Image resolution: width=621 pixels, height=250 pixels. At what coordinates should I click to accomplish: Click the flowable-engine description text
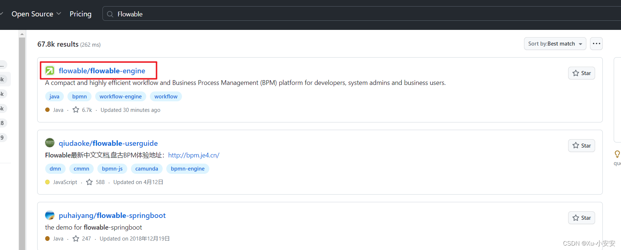click(x=245, y=83)
